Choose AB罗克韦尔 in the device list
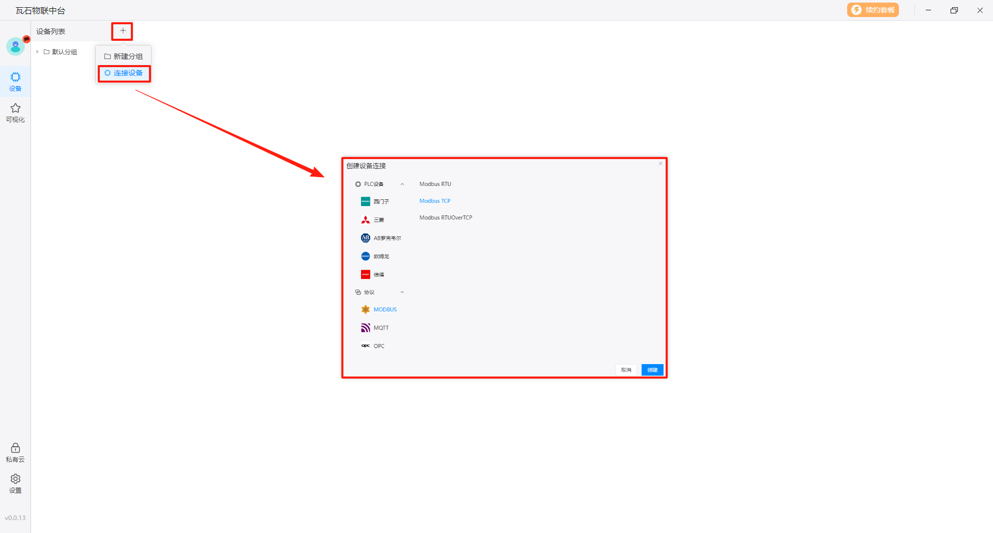This screenshot has width=993, height=533. tap(387, 238)
